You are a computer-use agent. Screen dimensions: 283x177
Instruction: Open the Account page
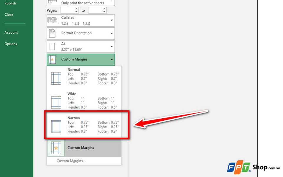(x=11, y=32)
